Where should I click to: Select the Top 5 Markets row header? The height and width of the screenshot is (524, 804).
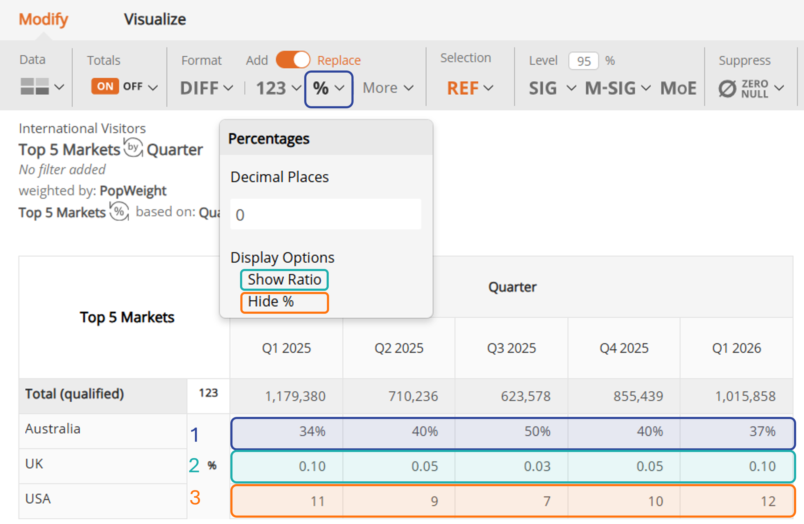tap(127, 317)
